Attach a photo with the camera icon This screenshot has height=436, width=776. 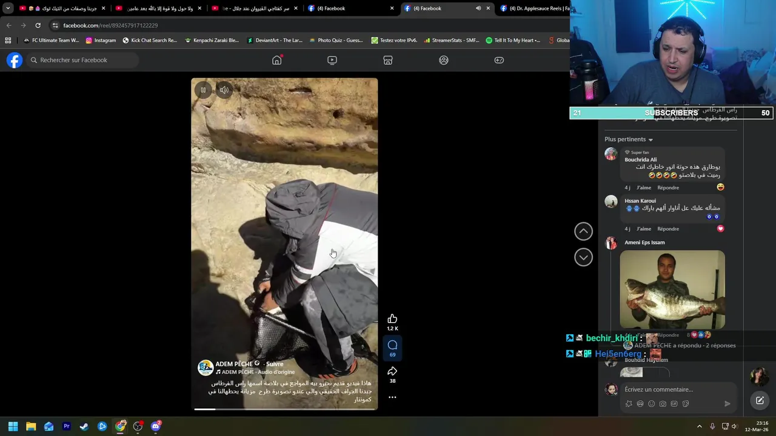(x=663, y=404)
